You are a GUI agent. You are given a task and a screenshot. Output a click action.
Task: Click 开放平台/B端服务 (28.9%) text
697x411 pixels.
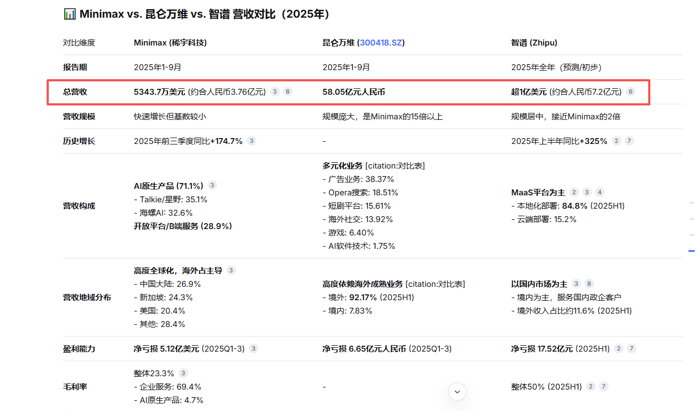tap(183, 226)
